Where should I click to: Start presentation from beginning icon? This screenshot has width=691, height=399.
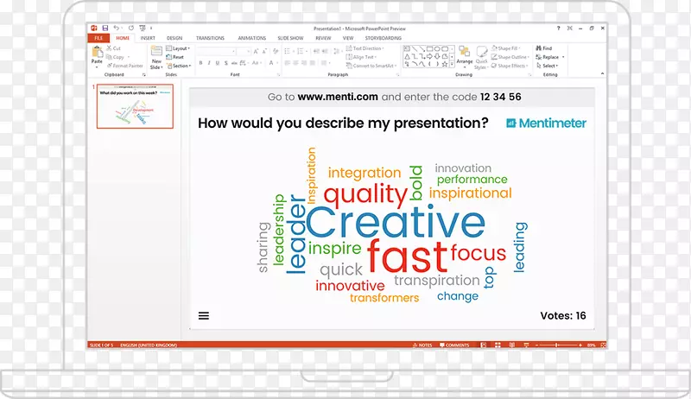[x=143, y=28]
